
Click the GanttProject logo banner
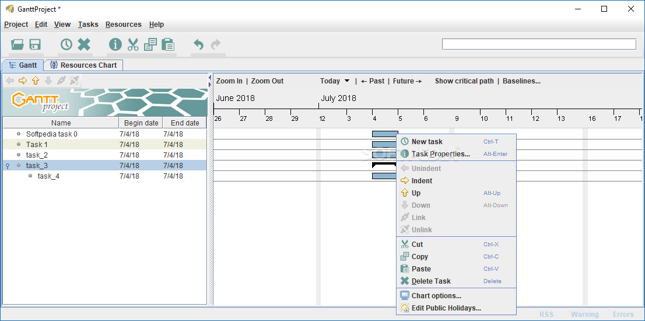pos(105,102)
